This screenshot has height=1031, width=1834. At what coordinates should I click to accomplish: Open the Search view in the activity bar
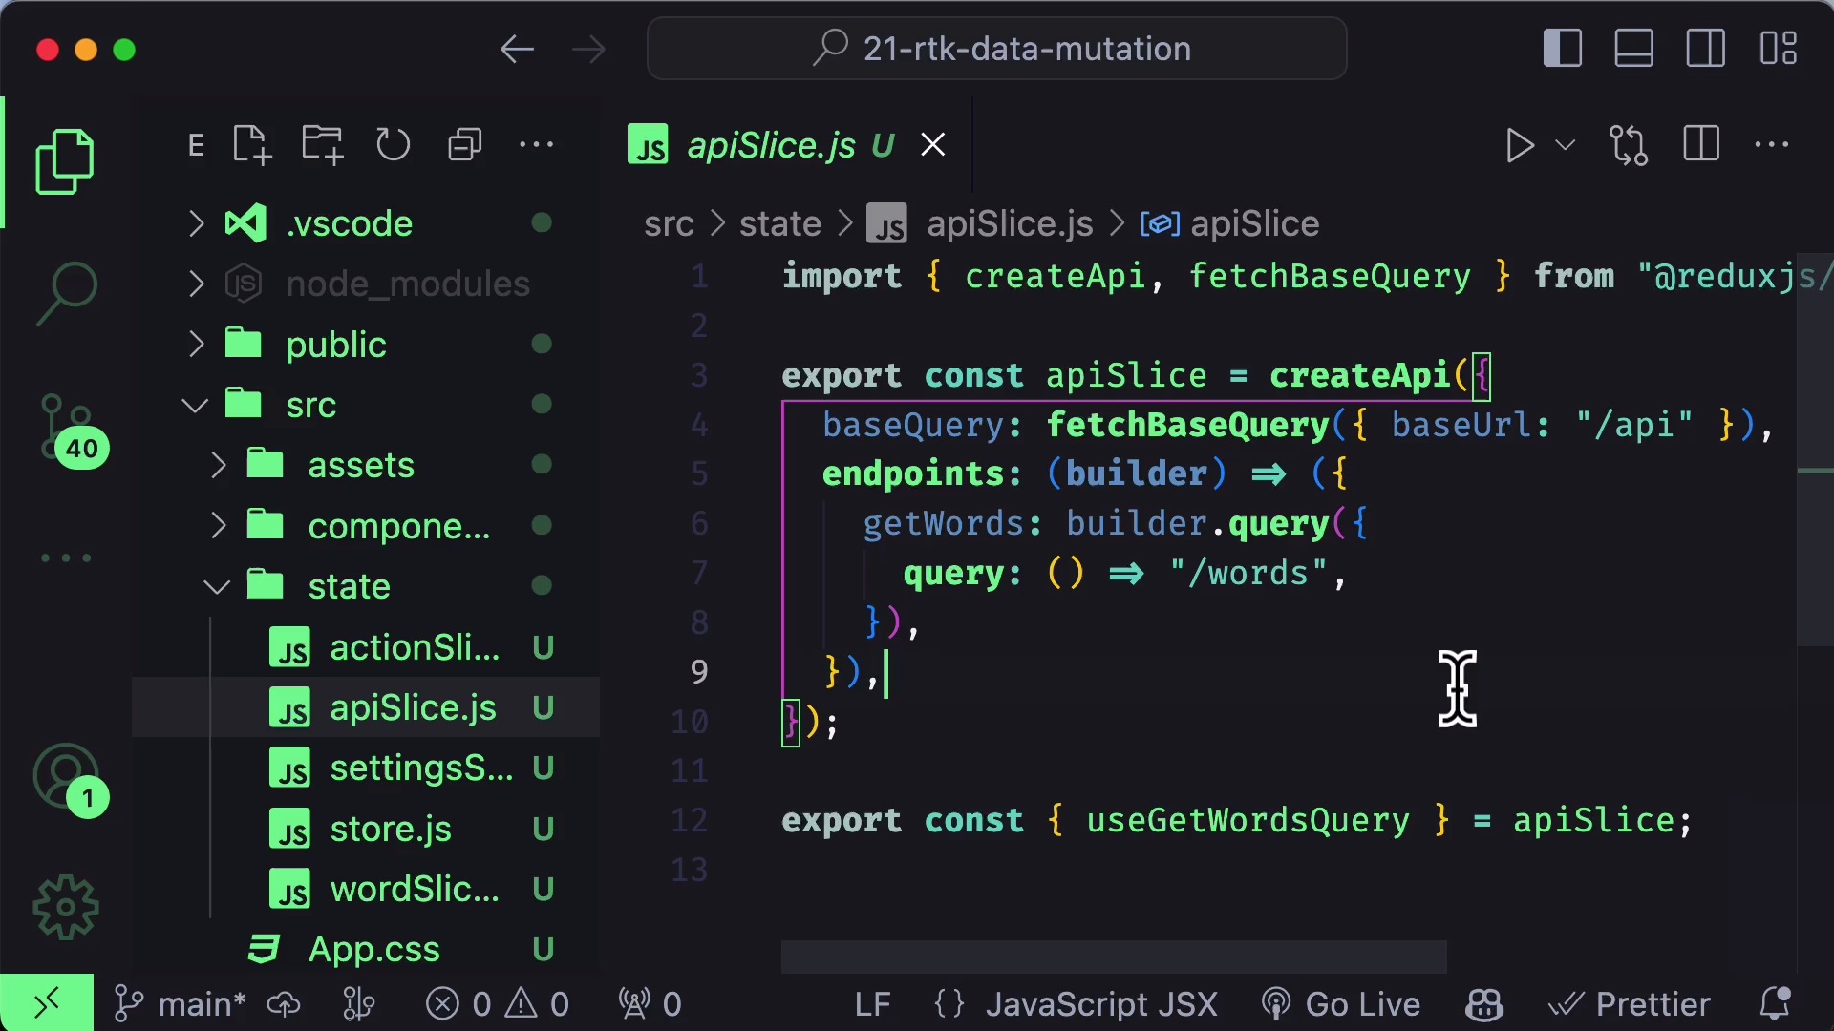tap(66, 291)
